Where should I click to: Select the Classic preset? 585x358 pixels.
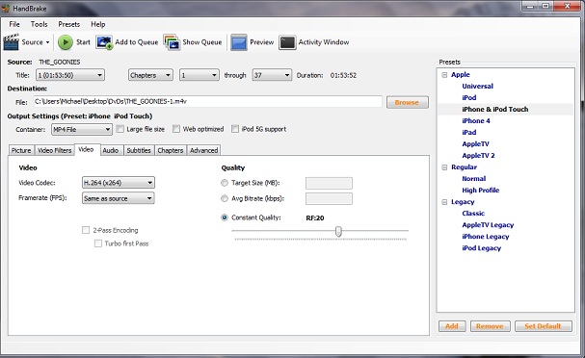point(473,213)
